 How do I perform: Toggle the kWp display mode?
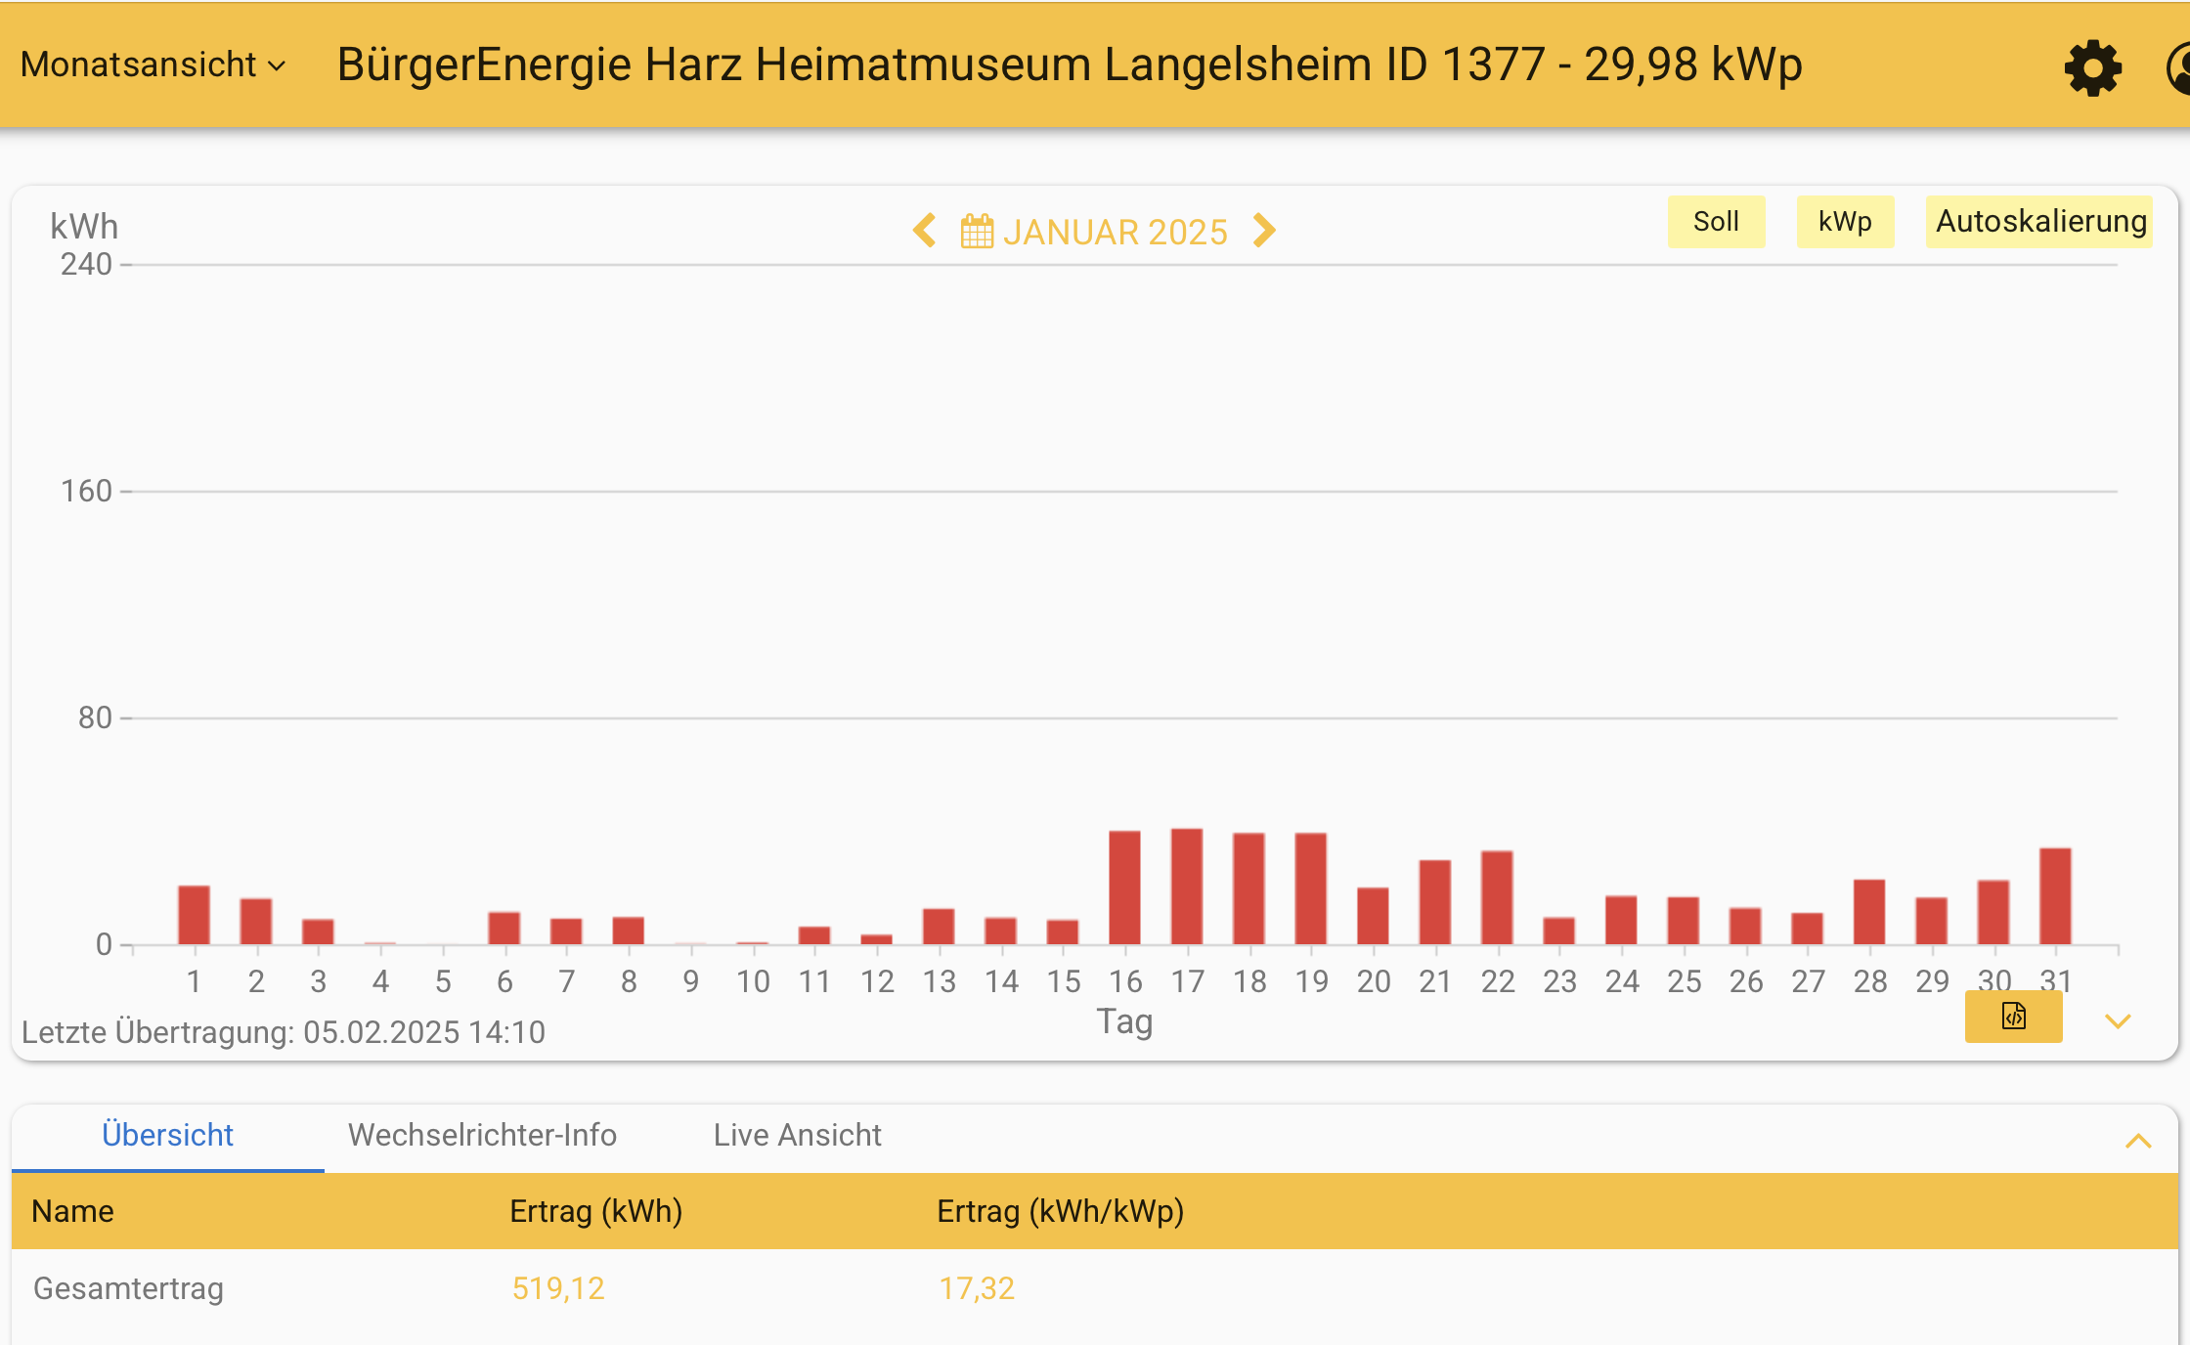tap(1844, 221)
